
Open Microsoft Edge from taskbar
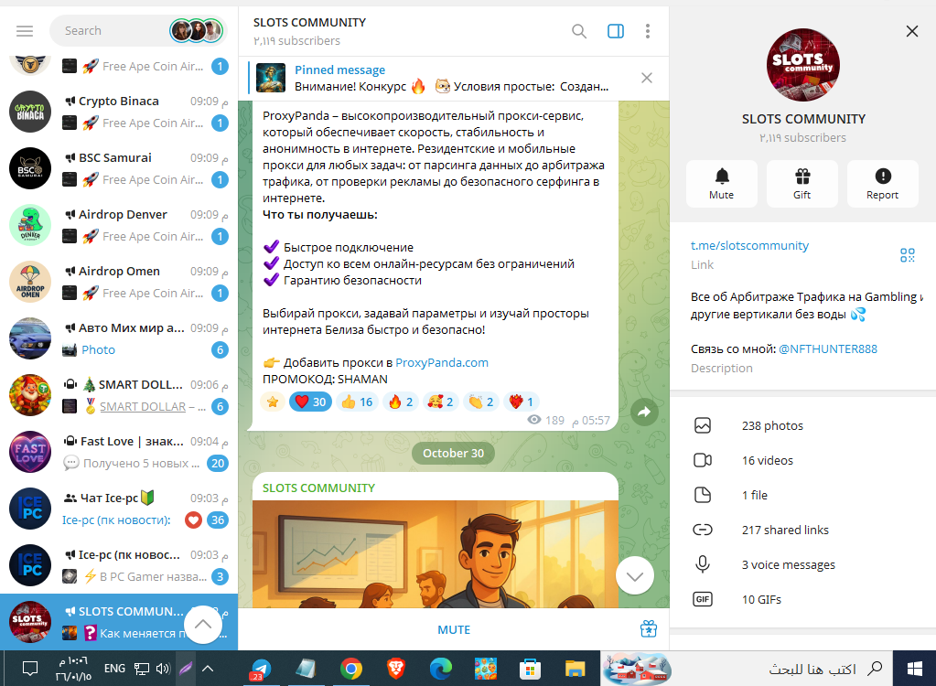click(440, 670)
